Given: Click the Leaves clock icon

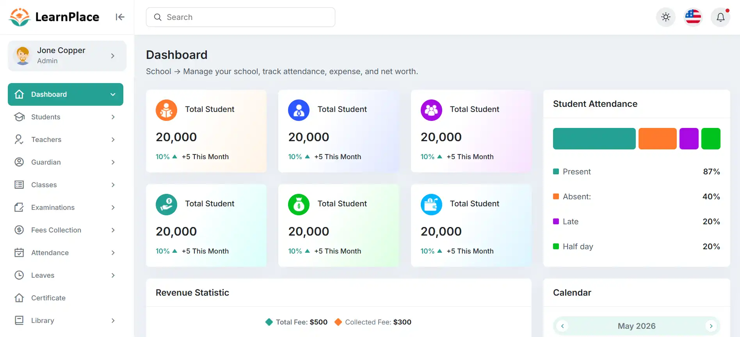Looking at the screenshot, I should [19, 275].
